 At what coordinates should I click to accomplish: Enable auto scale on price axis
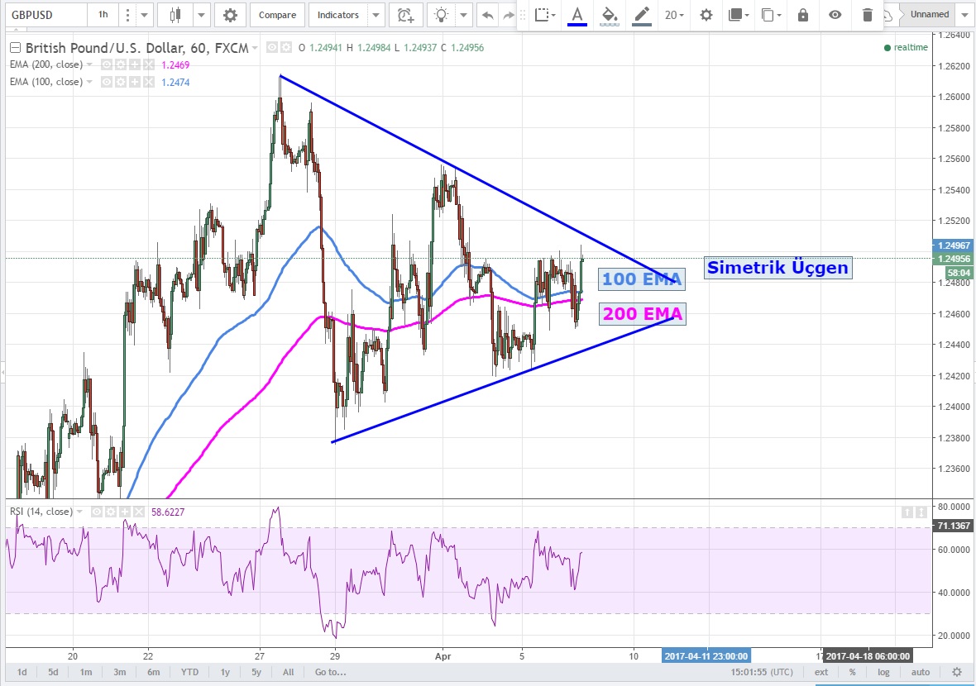click(x=920, y=672)
